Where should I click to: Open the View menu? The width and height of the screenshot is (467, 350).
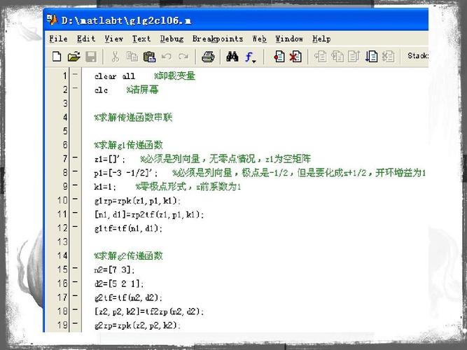[x=113, y=38]
